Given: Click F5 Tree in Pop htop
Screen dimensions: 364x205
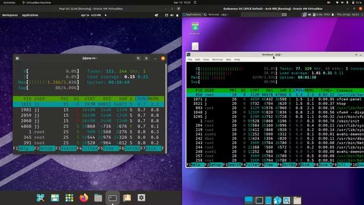Looking at the screenshot, I should point(109,148).
